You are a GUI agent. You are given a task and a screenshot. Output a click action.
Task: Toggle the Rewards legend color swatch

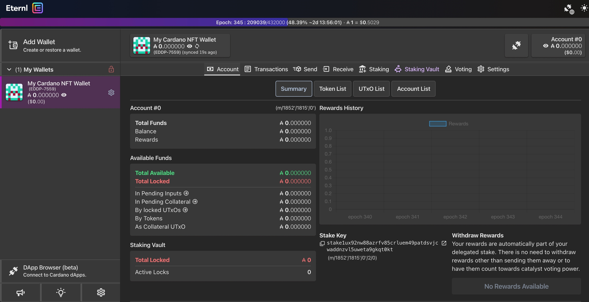(437, 124)
